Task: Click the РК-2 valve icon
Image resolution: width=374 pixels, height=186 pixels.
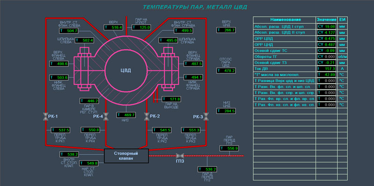Action: [x=146, y=117]
